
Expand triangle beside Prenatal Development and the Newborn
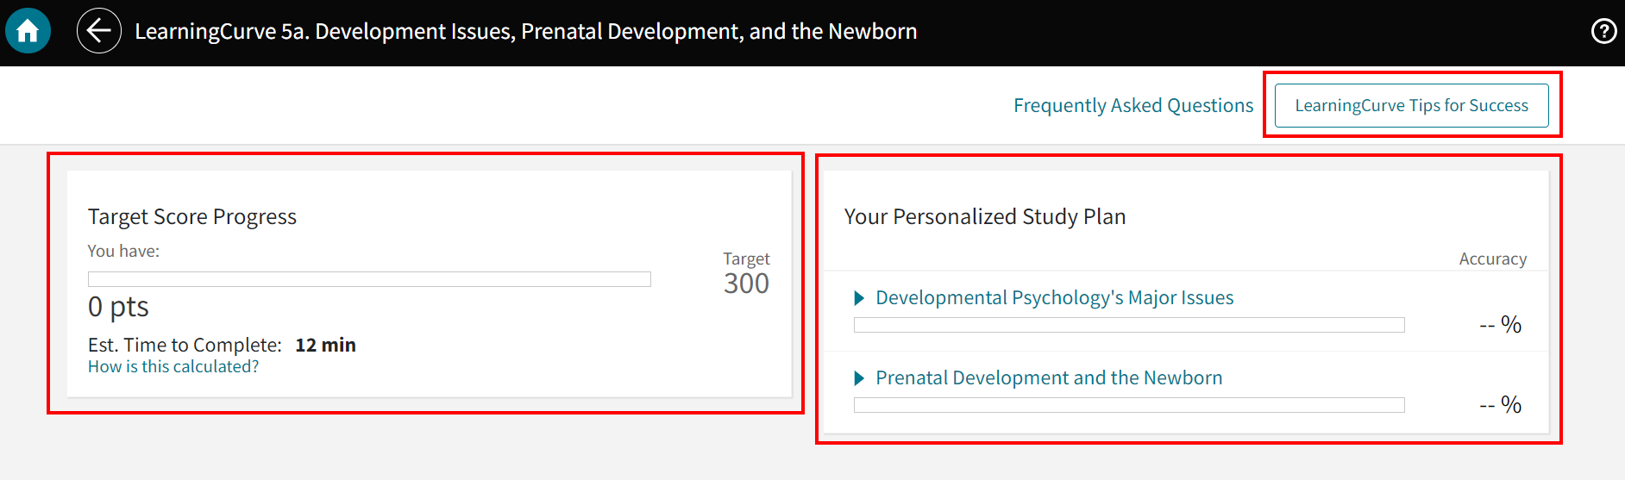859,378
